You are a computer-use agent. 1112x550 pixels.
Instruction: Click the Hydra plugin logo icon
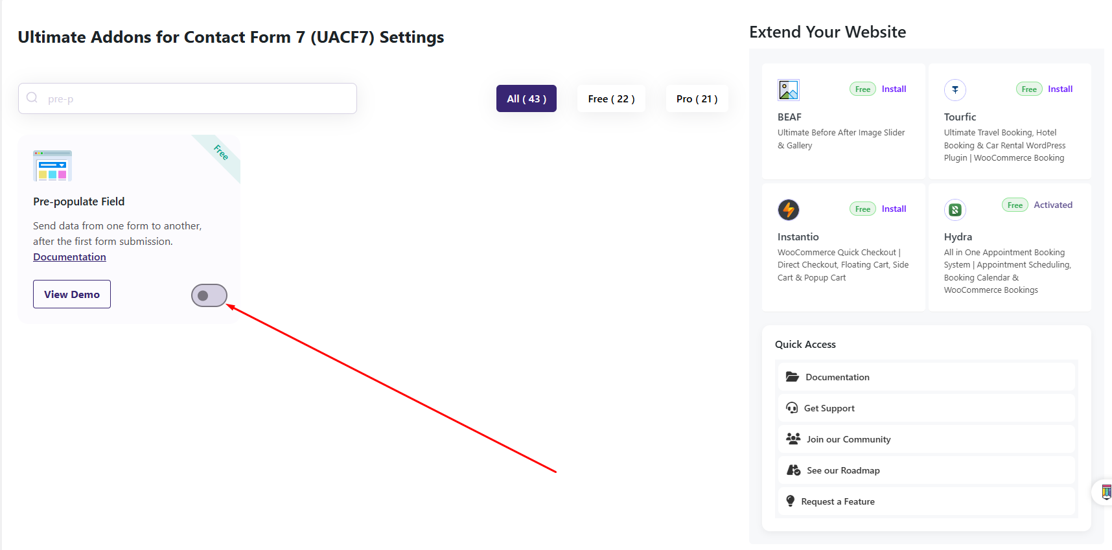point(955,210)
